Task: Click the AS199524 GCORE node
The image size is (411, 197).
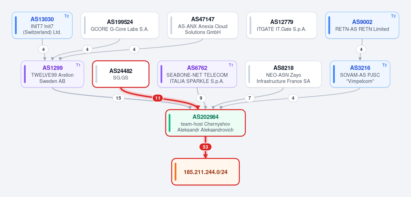Action: [120, 25]
